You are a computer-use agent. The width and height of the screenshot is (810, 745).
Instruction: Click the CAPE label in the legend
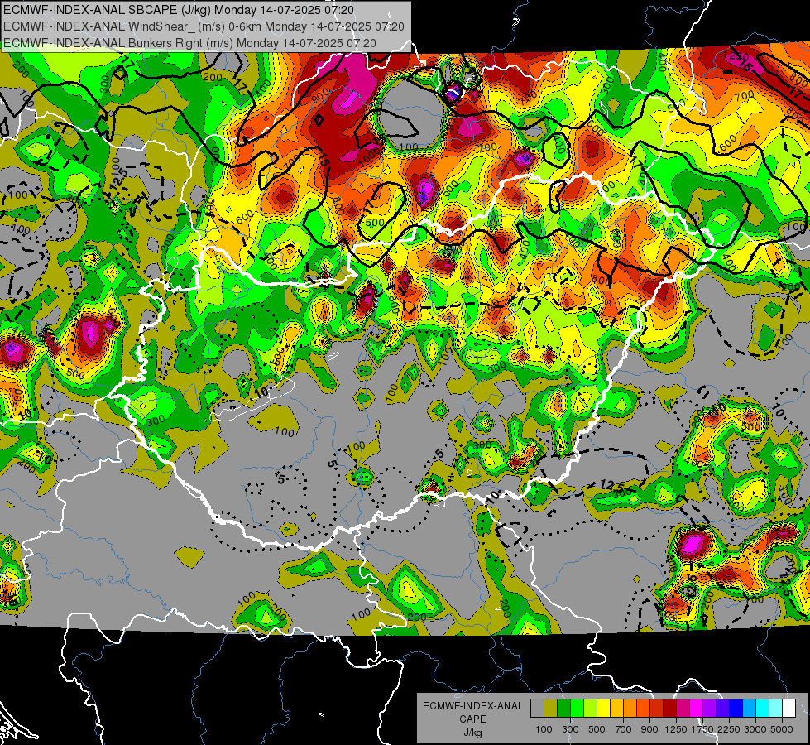coord(472,719)
